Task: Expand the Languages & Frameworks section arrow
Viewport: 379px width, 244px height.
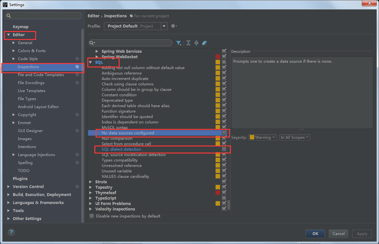Action: pyautogui.click(x=8, y=202)
